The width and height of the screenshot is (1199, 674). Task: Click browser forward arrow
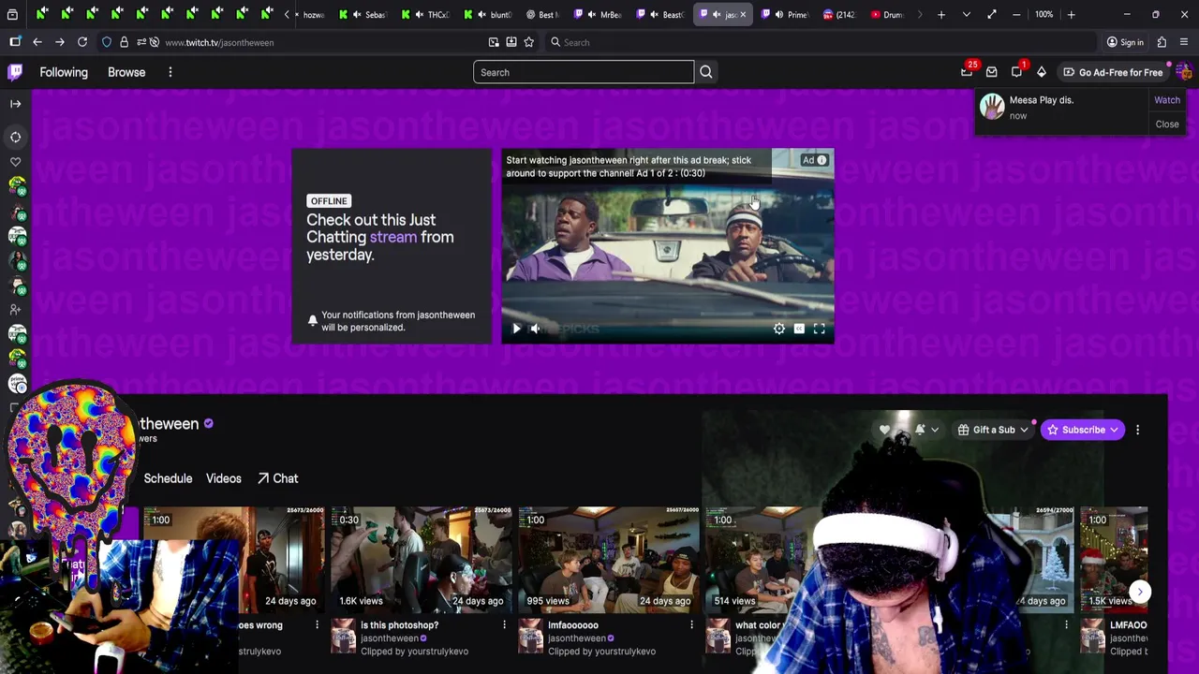pos(60,42)
